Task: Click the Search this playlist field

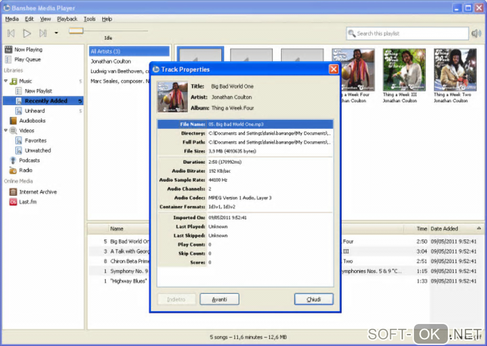Action: [x=407, y=33]
